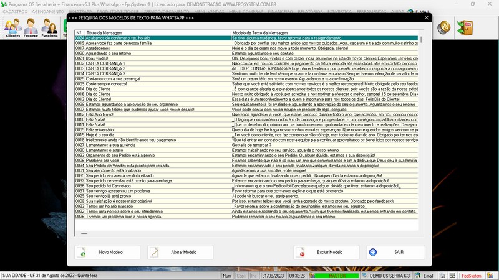Select row 0024 Acabamos de confirmar o seu horário
The image size is (499, 280).
tap(246, 38)
